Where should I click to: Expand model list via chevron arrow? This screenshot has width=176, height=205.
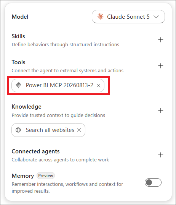point(156,17)
